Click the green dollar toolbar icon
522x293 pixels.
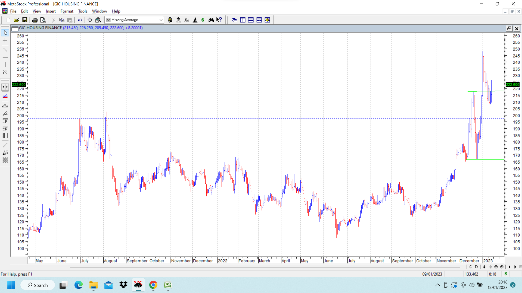[203, 20]
